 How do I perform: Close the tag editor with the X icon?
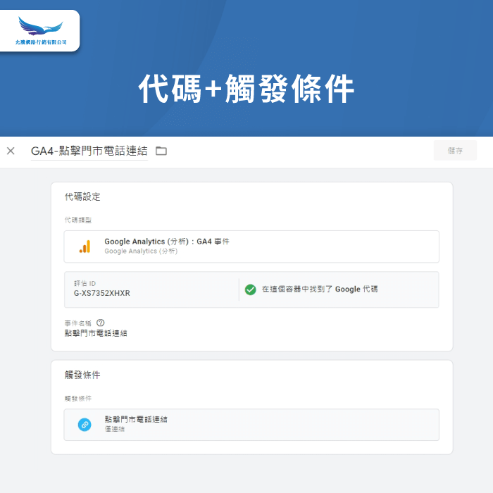pos(11,151)
